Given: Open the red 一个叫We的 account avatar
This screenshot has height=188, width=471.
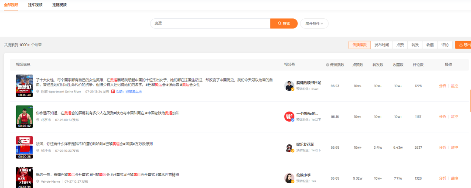Looking at the screenshot, I should (289, 116).
